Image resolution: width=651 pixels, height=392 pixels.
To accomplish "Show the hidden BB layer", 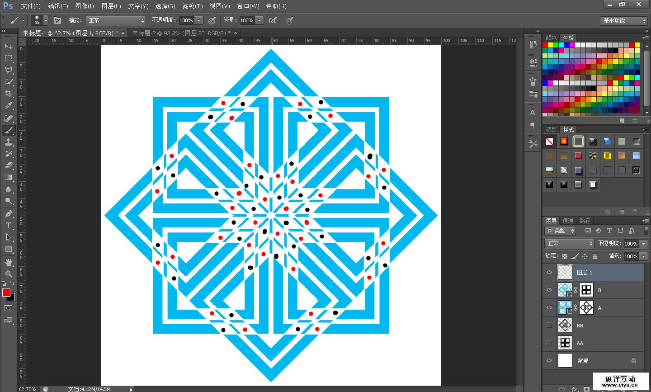I will pos(549,325).
